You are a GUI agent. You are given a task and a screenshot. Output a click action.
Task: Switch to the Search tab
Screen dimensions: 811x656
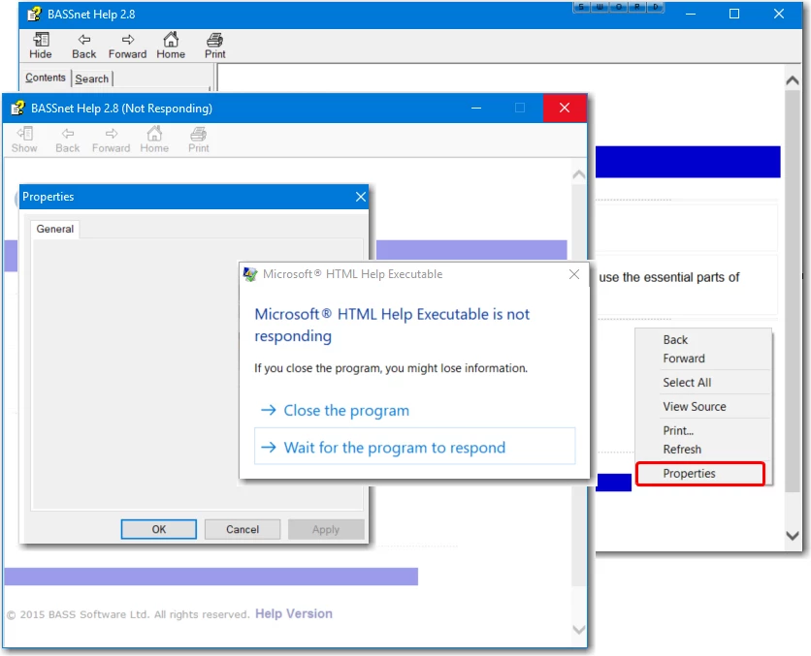pos(92,78)
